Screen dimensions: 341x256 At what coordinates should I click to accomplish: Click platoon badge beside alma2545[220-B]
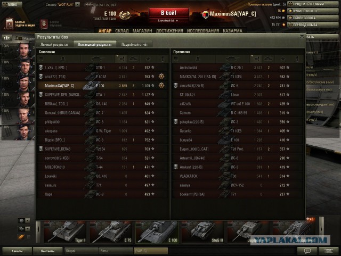[176, 85]
